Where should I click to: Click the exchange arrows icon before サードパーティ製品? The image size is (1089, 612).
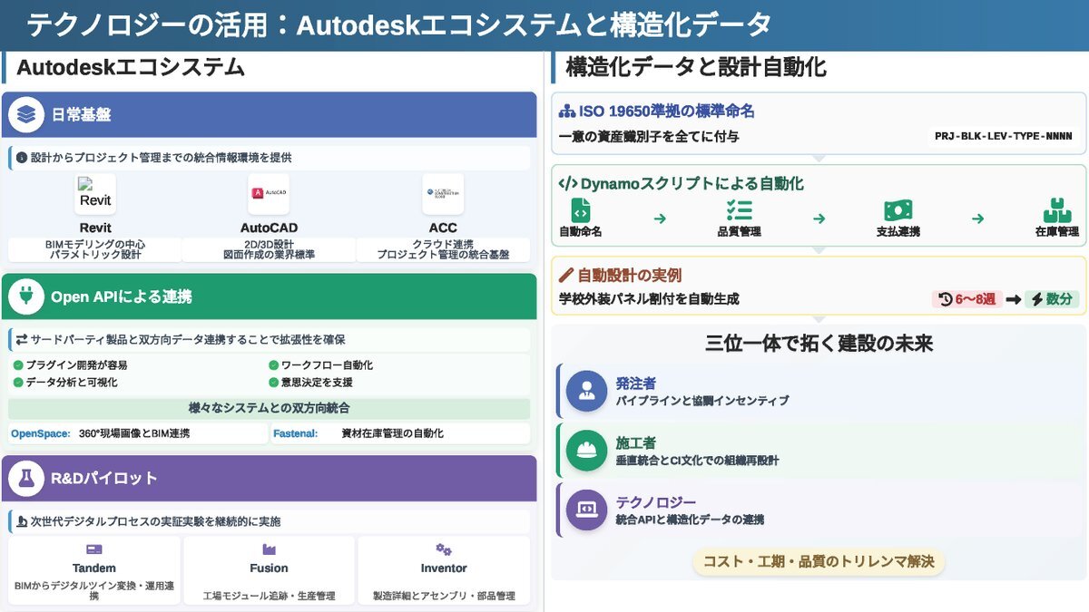click(x=22, y=340)
